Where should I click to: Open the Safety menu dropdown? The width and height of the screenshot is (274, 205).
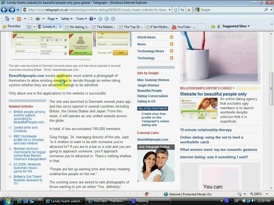point(67,19)
